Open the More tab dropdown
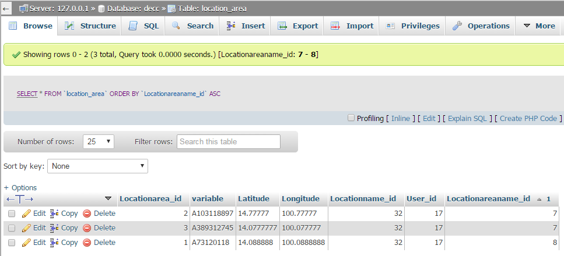The height and width of the screenshot is (256, 564). [539, 26]
